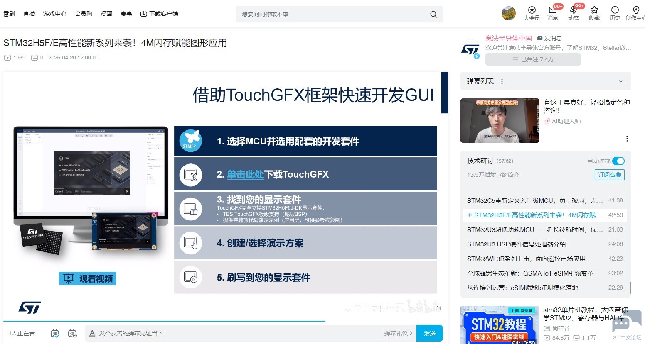The image size is (645, 344).
Task: Open the 弹幕列表 three-dot menu
Action: pyautogui.click(x=502, y=81)
